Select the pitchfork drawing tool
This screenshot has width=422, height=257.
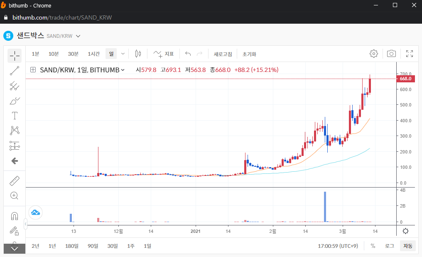[15, 86]
